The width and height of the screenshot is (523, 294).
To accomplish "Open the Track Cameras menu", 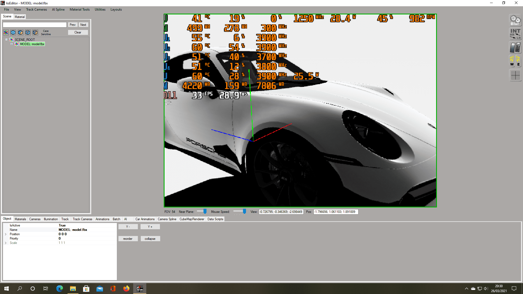I will click(37, 10).
